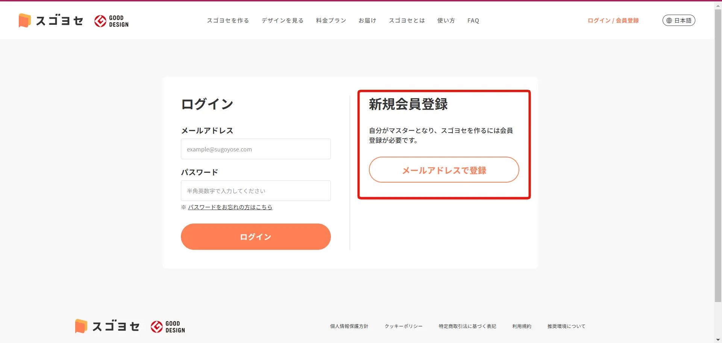
Task: Open スゴヨセとは page
Action: (x=407, y=21)
